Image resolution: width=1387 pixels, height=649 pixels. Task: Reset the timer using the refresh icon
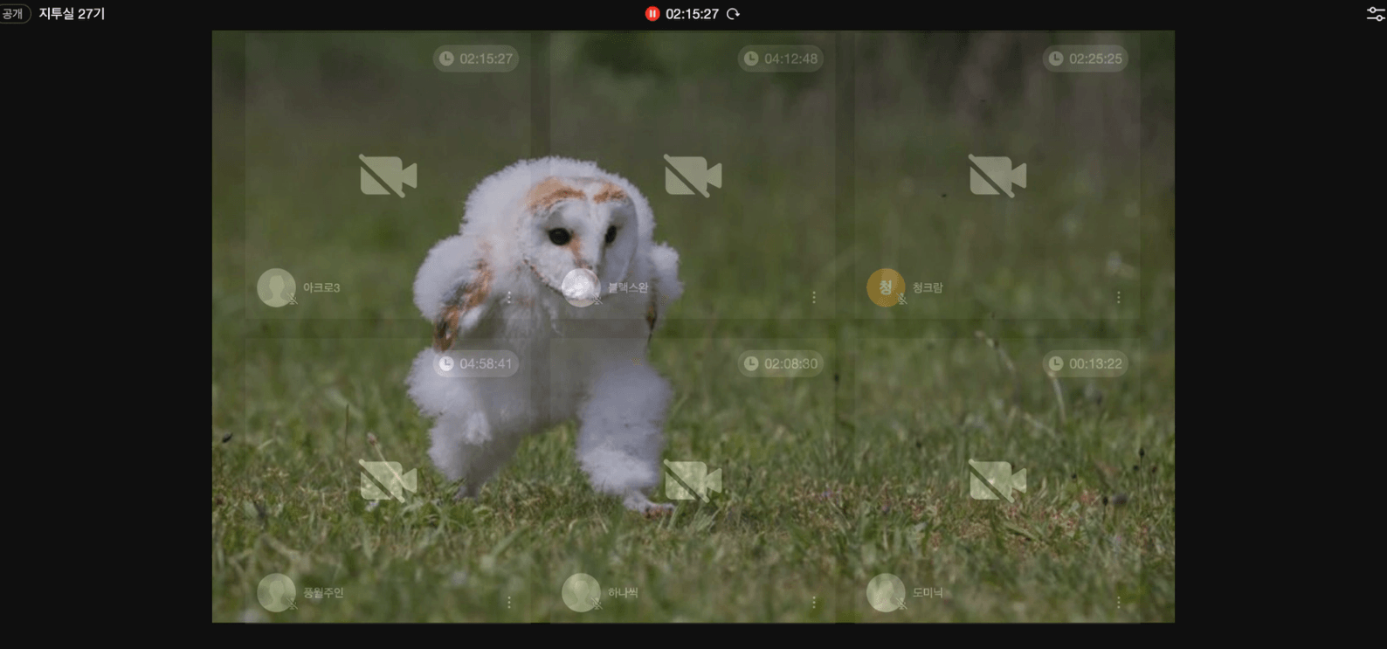(734, 14)
